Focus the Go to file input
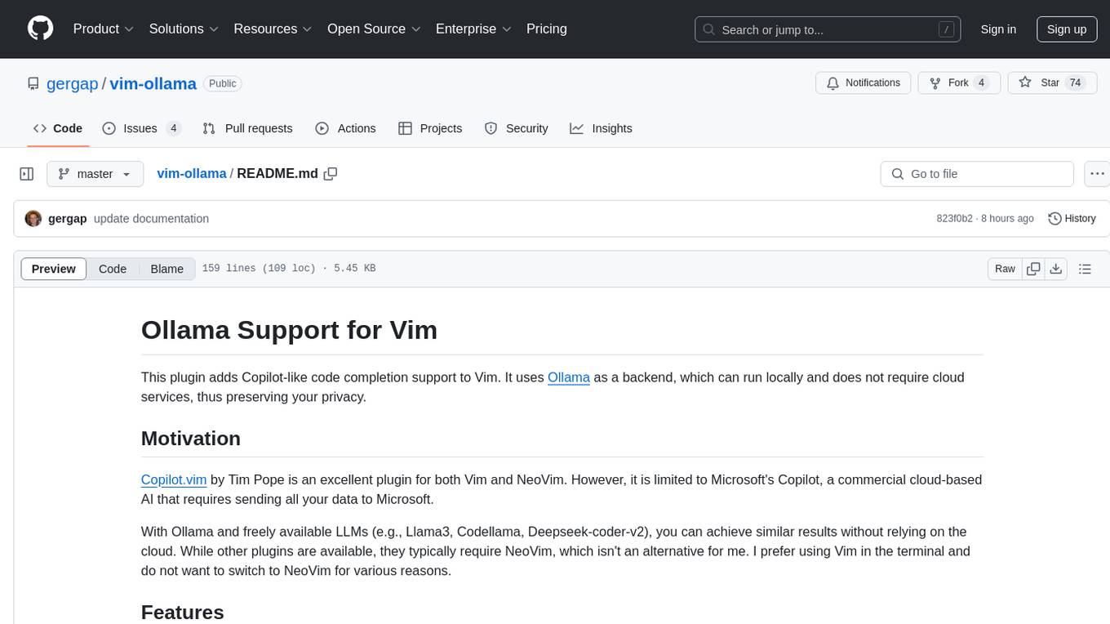 [977, 174]
